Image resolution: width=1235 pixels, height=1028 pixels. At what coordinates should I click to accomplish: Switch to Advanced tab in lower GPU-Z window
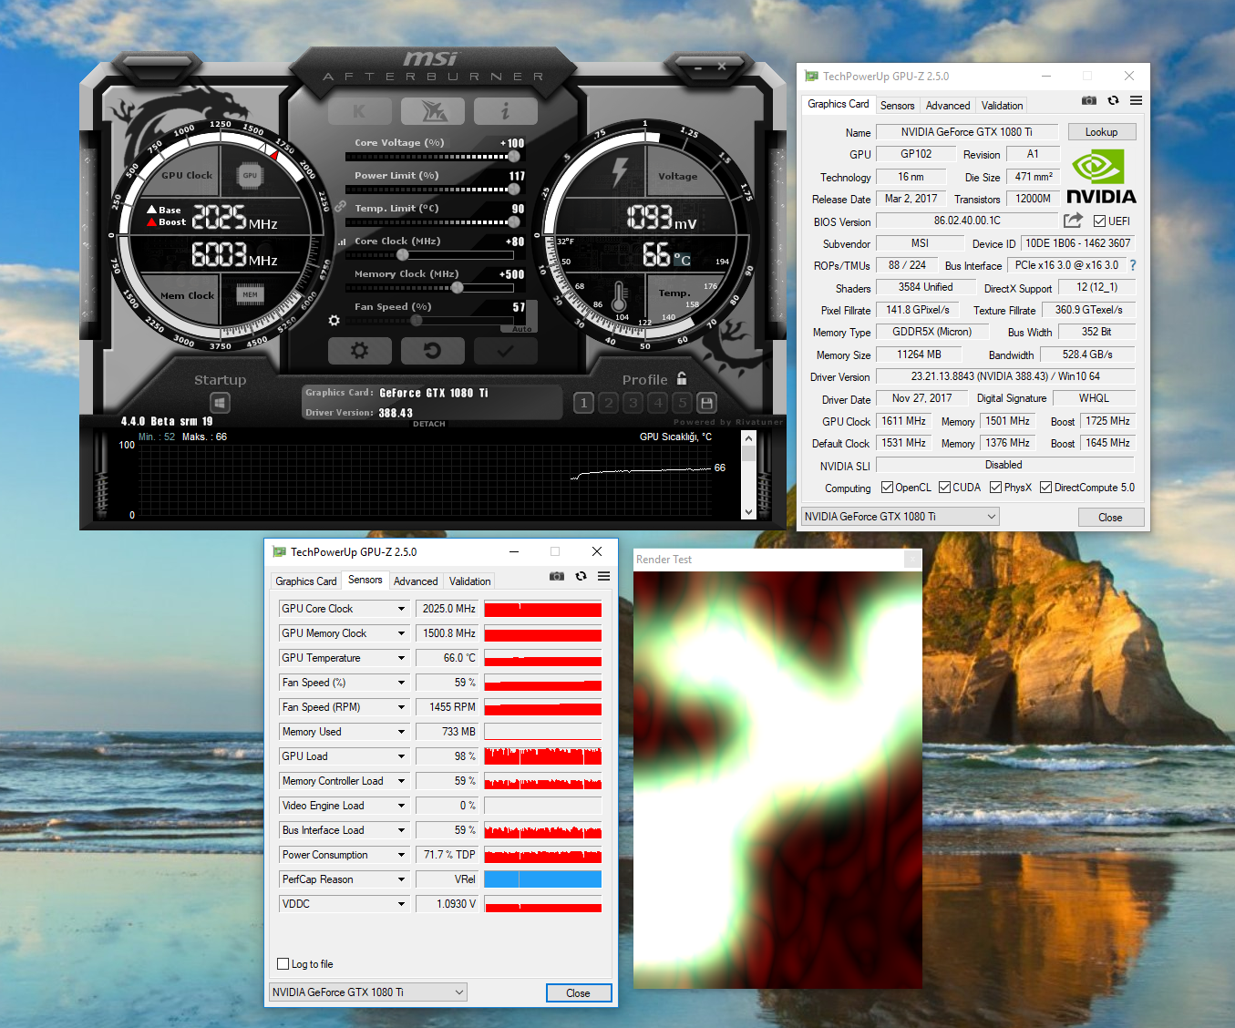pos(416,581)
